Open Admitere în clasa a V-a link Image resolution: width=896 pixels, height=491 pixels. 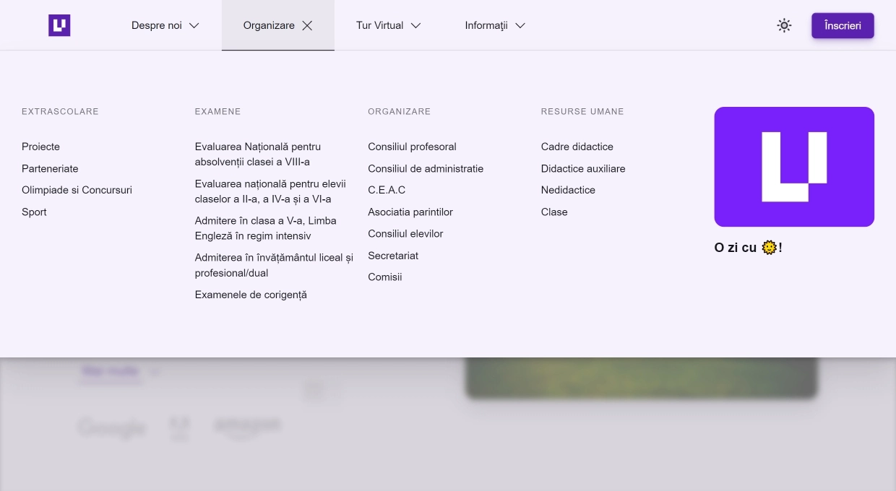(265, 227)
